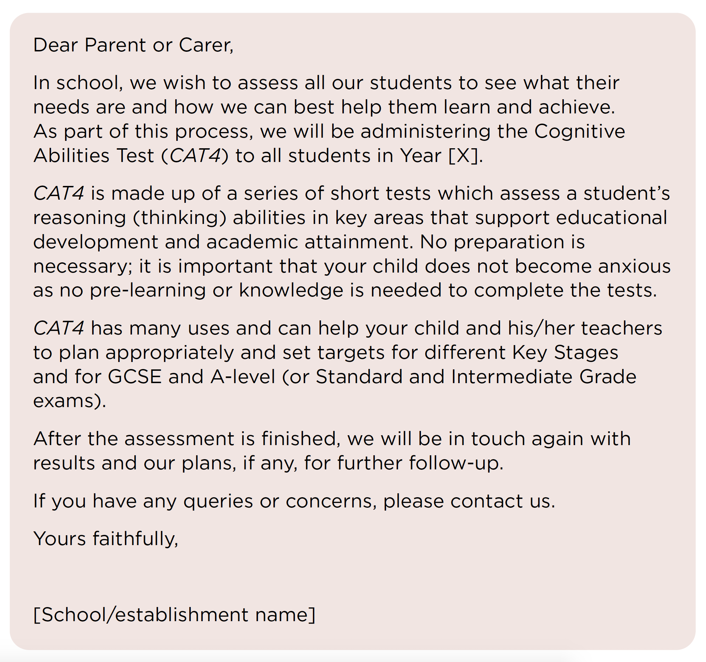The image size is (706, 662).
Task: Click the "[X]" year placeholder
Action: [x=463, y=156]
